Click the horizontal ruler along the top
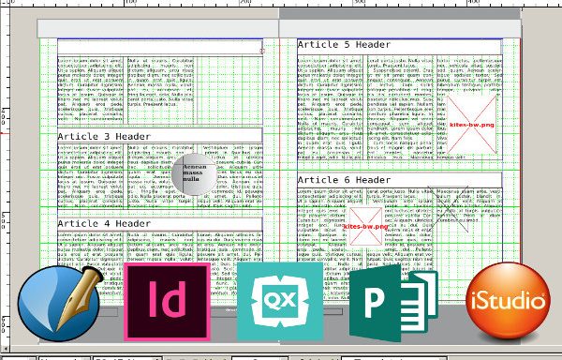Image resolution: width=562 pixels, height=360 pixels. click(x=281, y=3)
